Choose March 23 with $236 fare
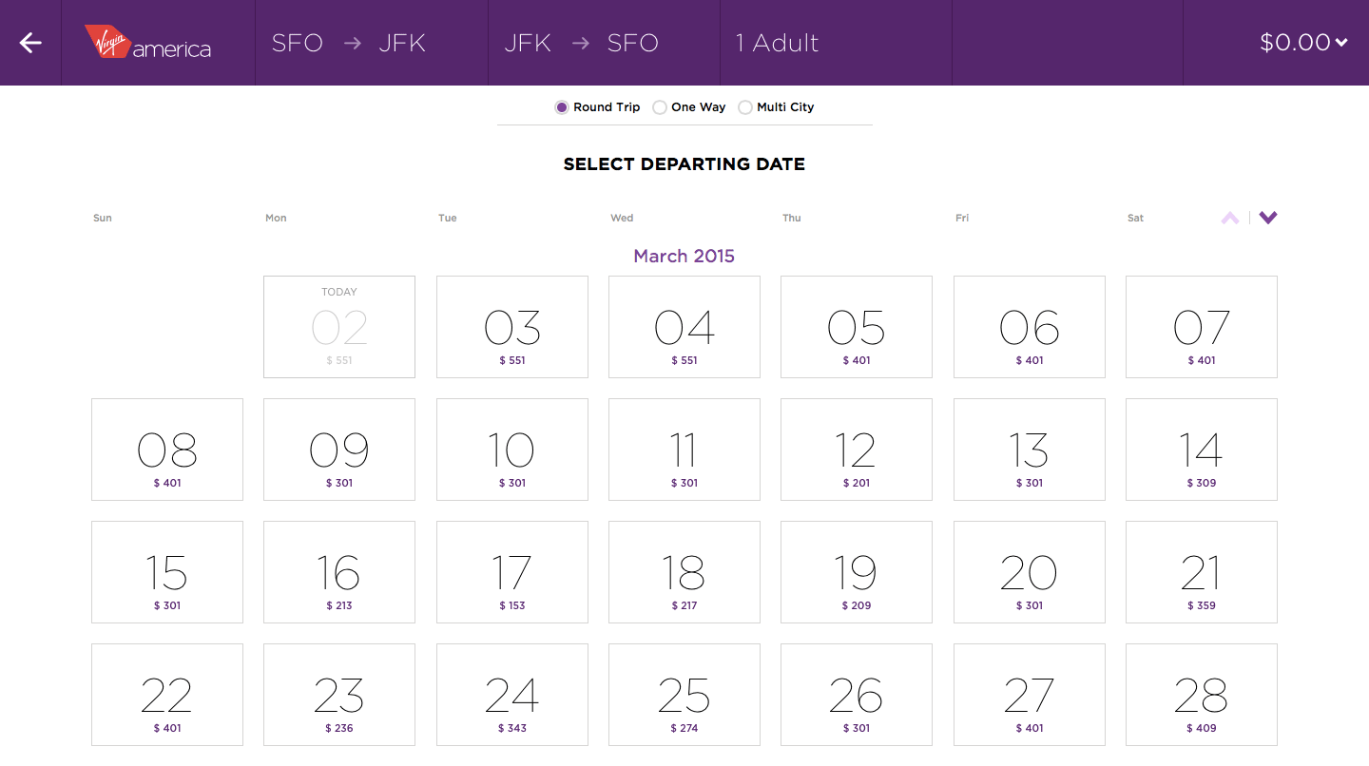The width and height of the screenshot is (1369, 766). click(339, 695)
